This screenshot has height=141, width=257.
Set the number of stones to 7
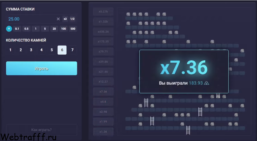[72, 50]
